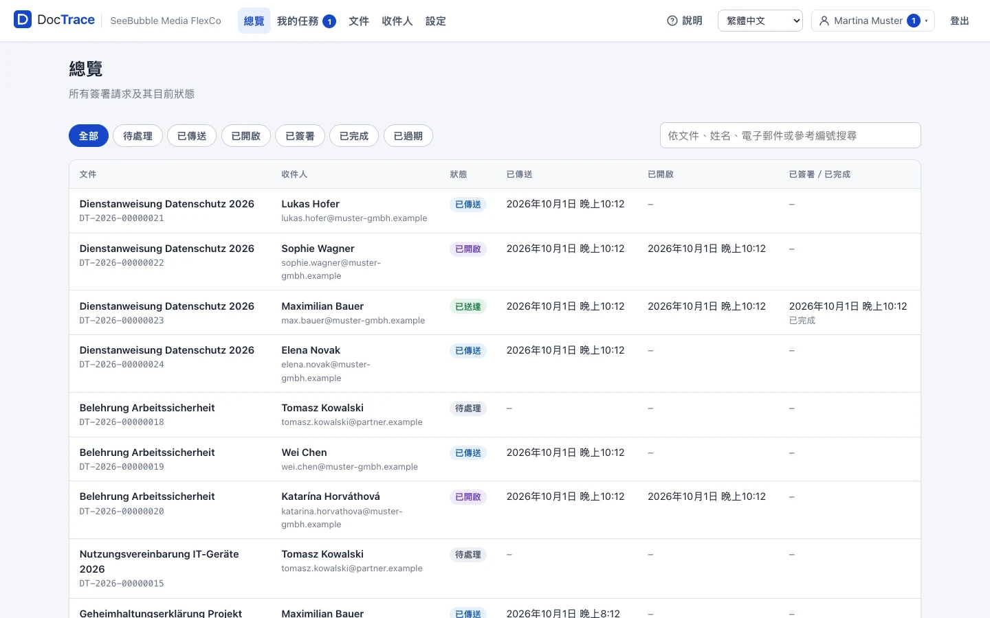Click Katarína Horváthová recipient name
990x618 pixels.
coord(331,496)
